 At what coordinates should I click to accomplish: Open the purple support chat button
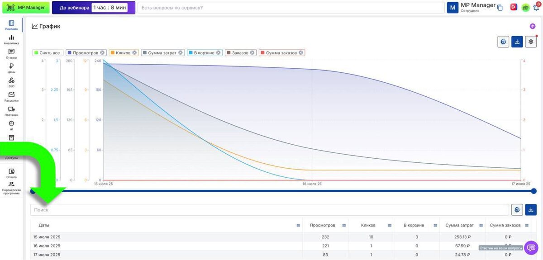[x=531, y=247]
